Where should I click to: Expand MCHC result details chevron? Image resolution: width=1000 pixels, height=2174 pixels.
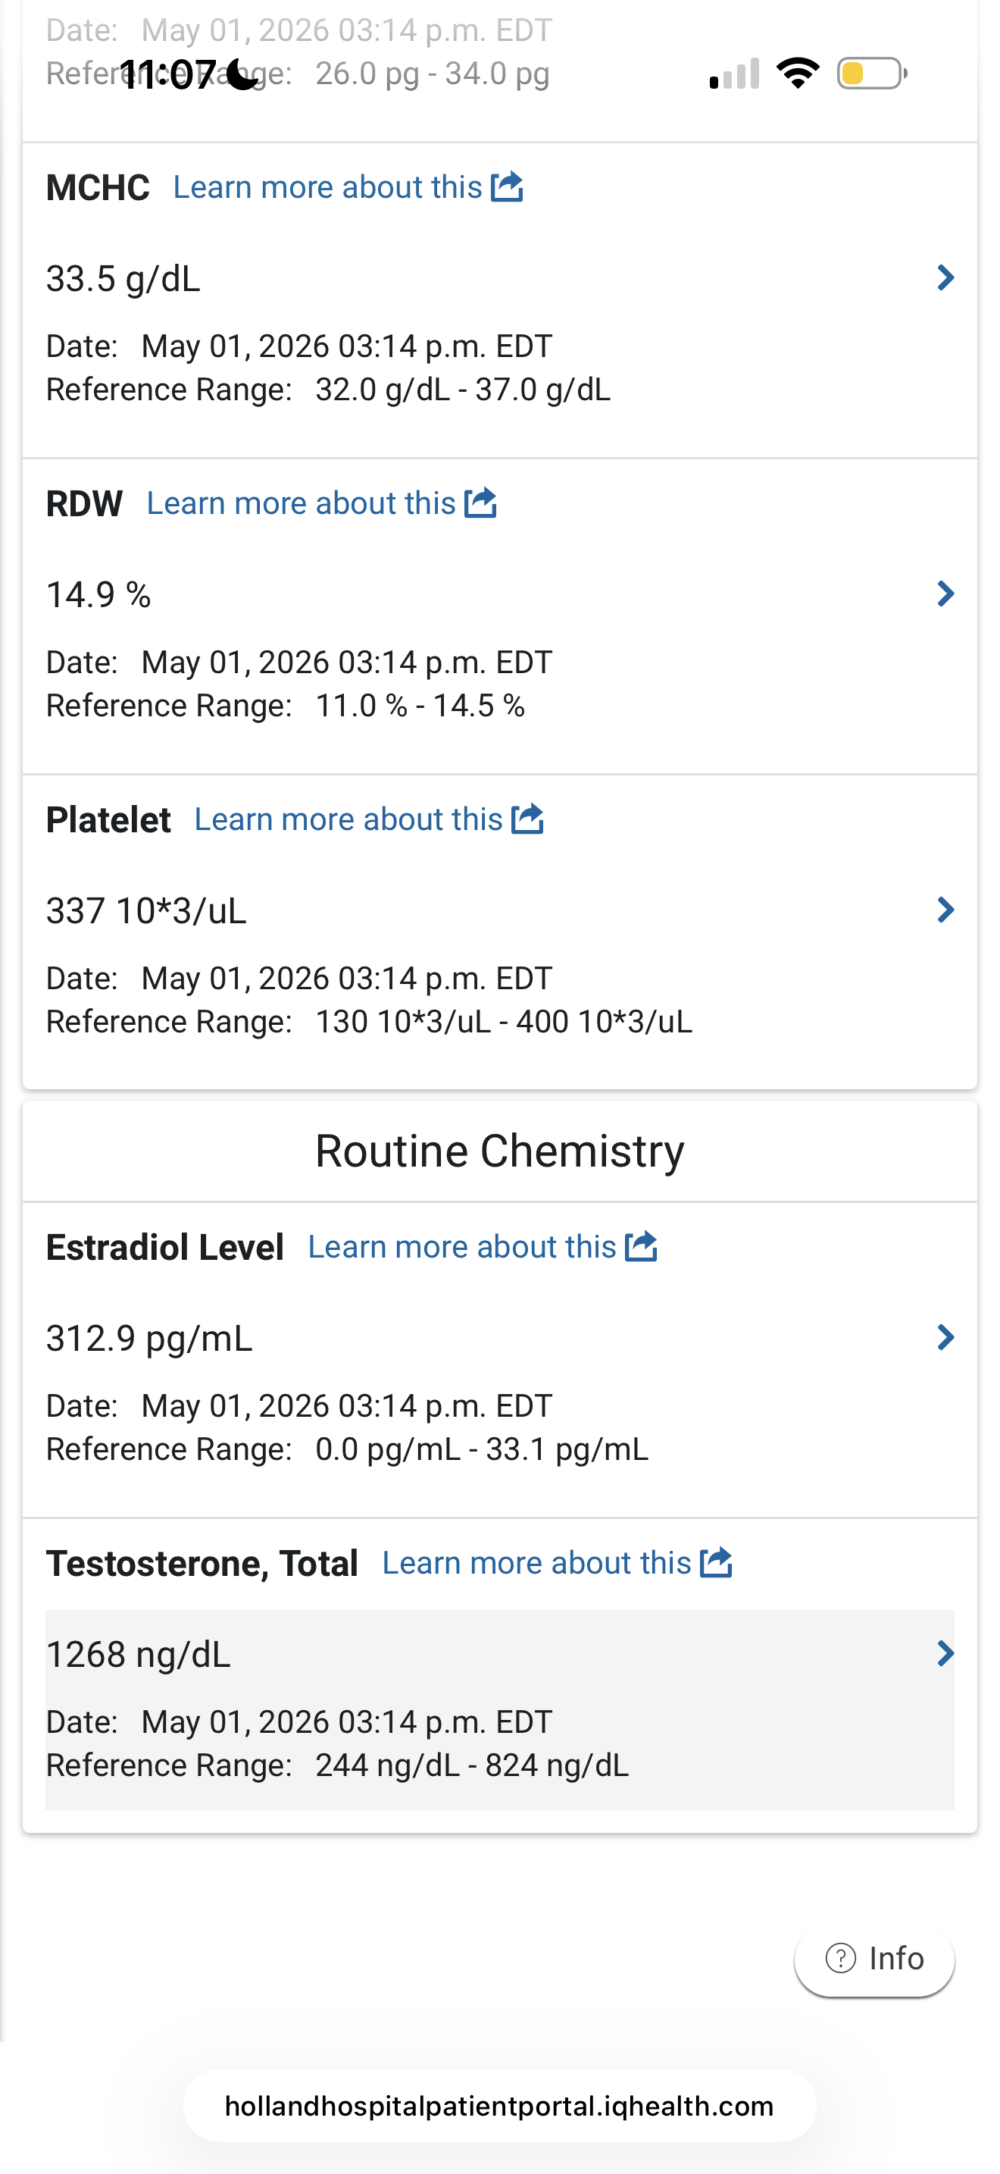click(x=945, y=277)
